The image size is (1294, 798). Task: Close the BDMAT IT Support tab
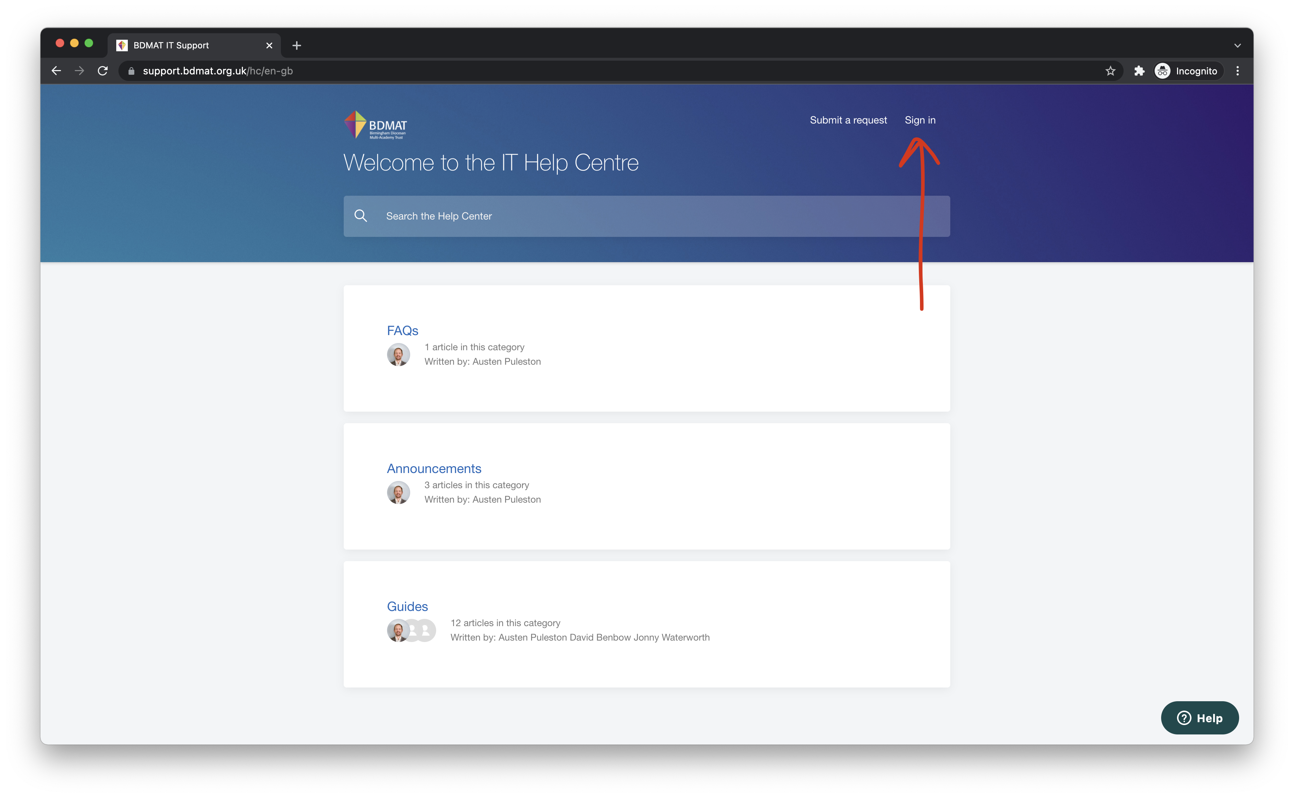point(269,45)
